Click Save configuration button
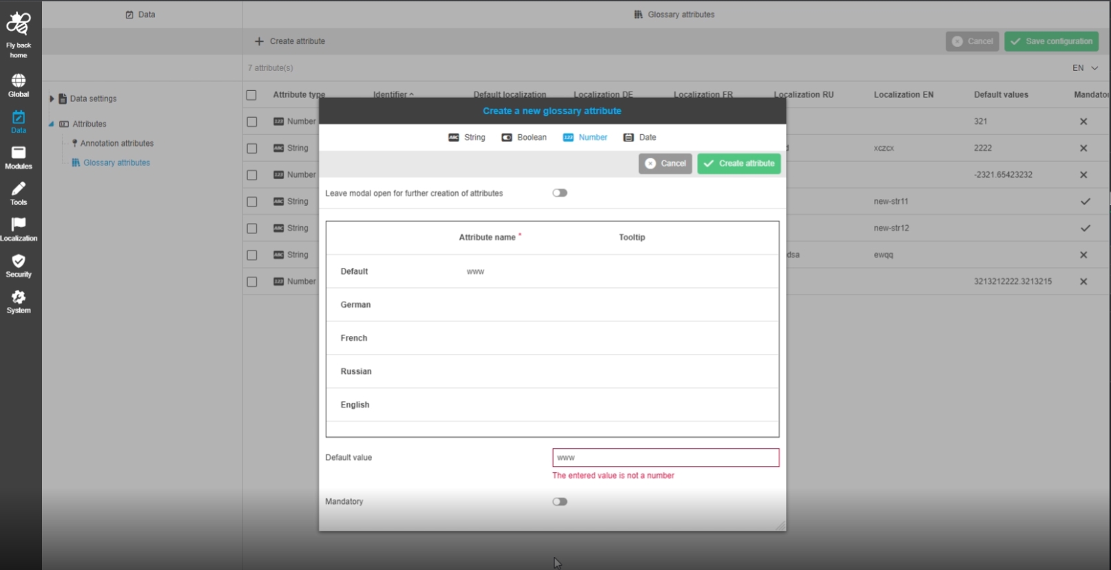 [1052, 41]
